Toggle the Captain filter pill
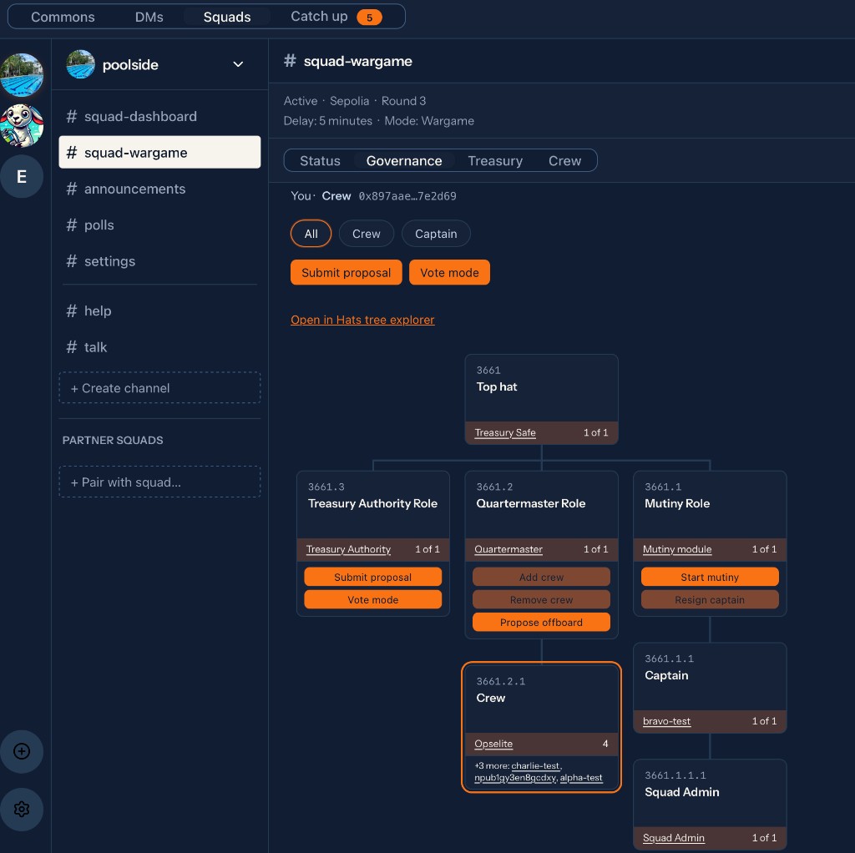Viewport: 855px width, 853px height. 436,233
